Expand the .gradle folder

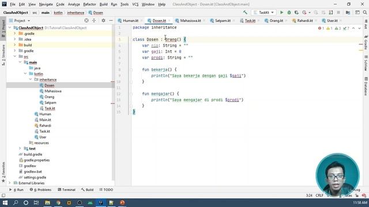click(15, 33)
